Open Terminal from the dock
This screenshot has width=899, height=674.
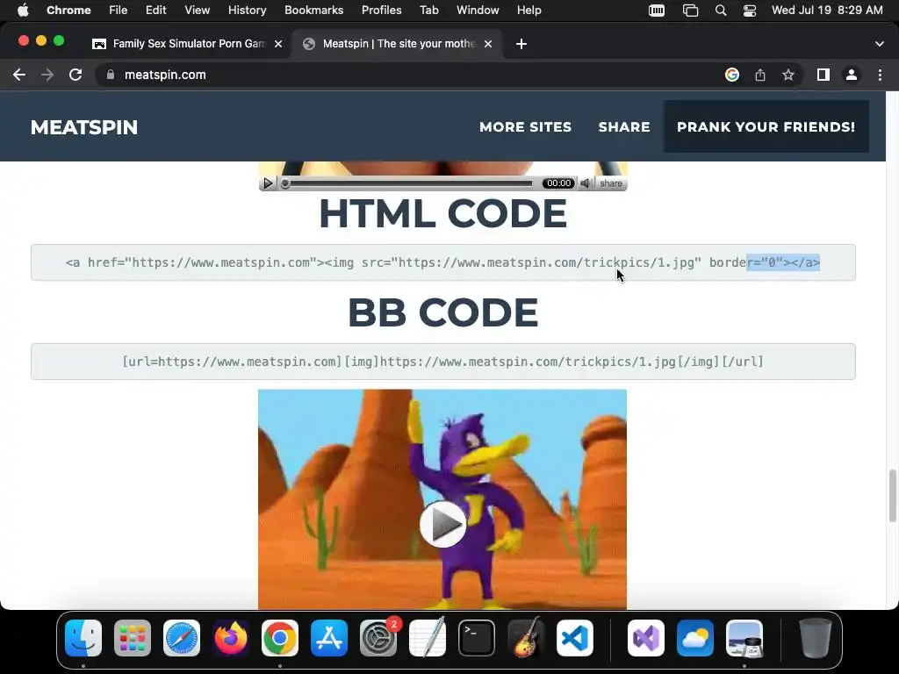click(x=477, y=638)
